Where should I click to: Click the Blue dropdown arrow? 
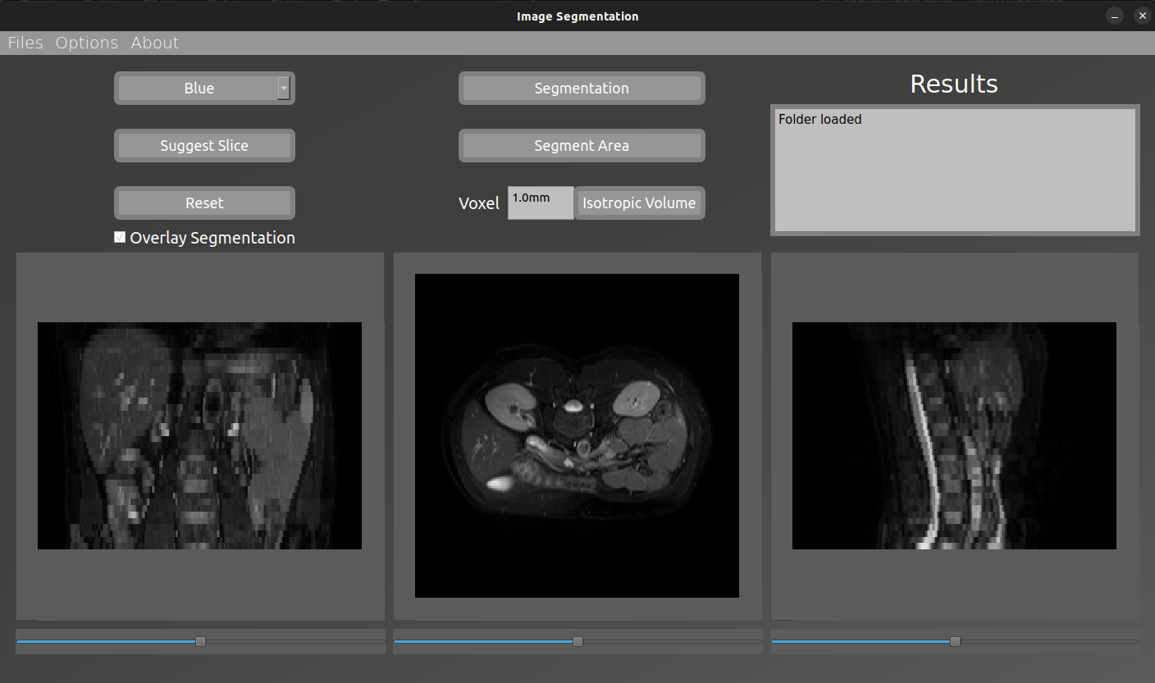(x=284, y=89)
